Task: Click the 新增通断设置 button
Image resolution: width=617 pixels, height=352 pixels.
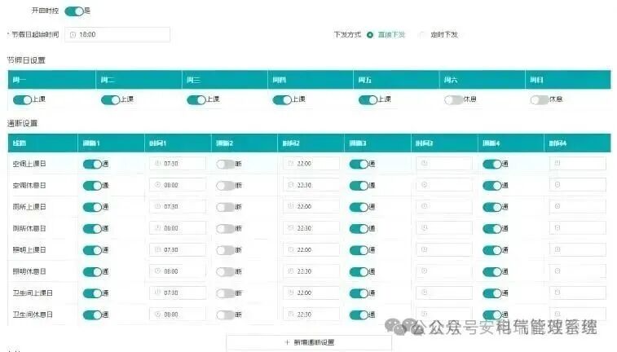Action: [309, 342]
